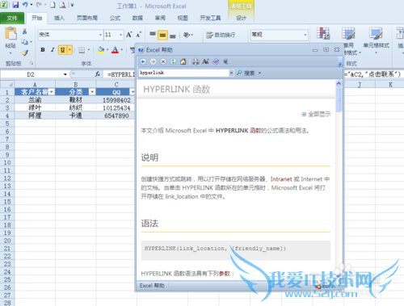
Task: Open filter dropdown for 分类 column
Action: tap(92, 92)
